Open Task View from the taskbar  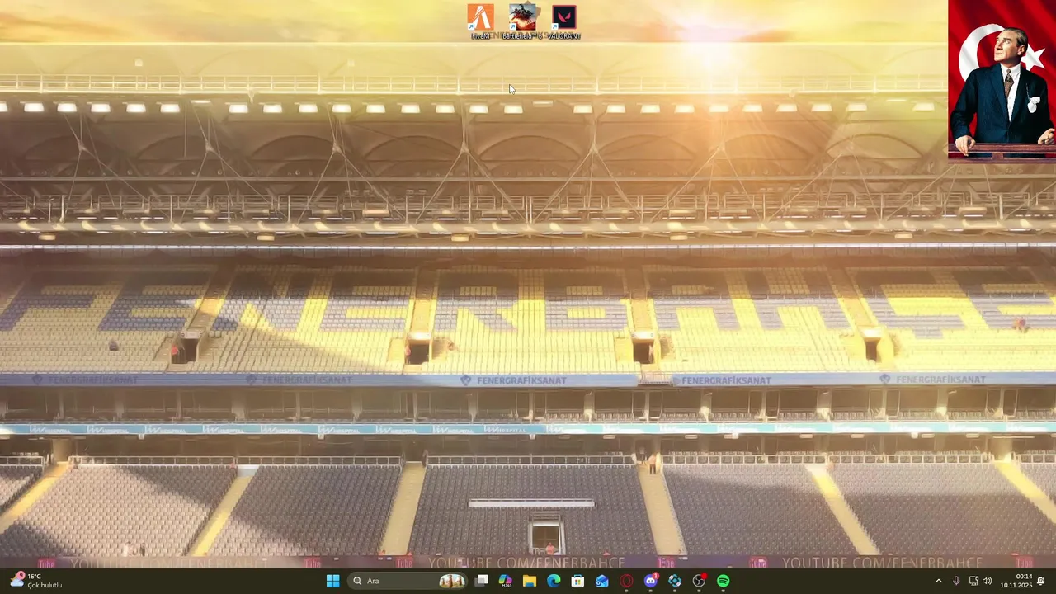[x=482, y=581]
